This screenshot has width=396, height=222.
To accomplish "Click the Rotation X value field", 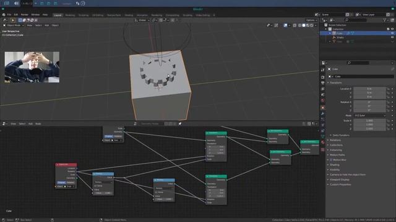I will tap(369, 102).
